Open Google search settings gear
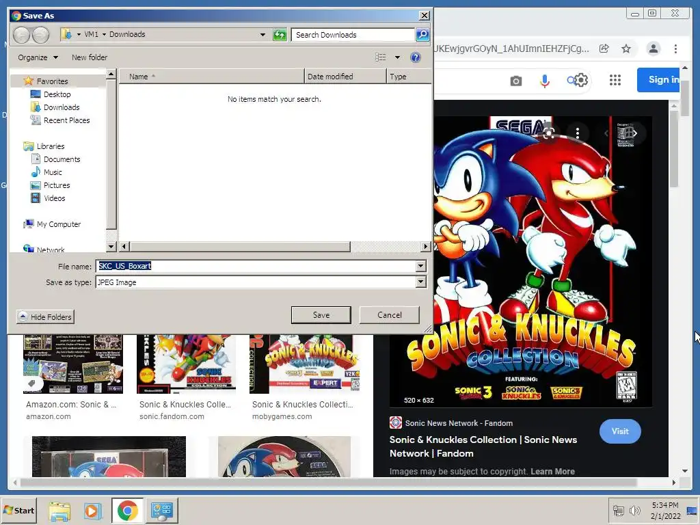Image resolution: width=700 pixels, height=525 pixels. click(581, 81)
